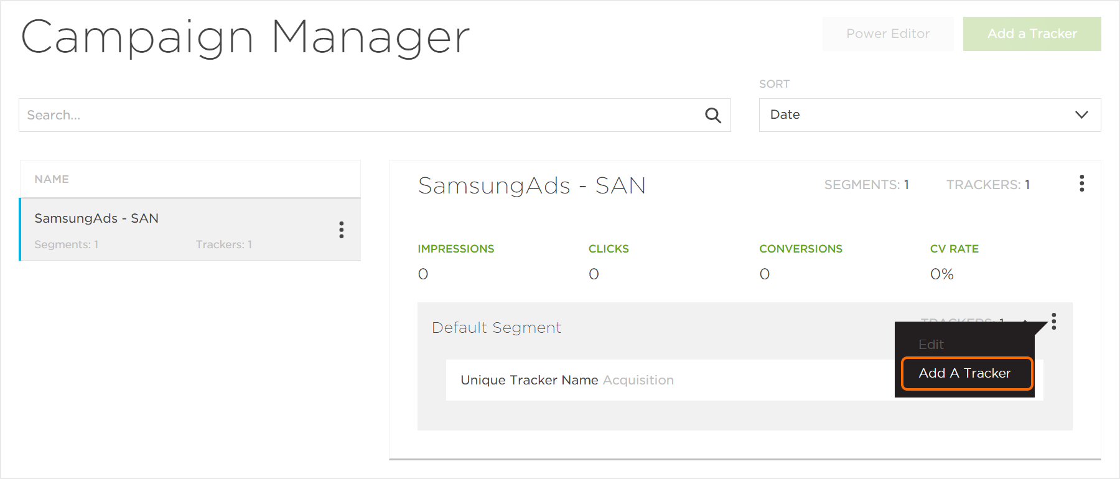Image resolution: width=1120 pixels, height=479 pixels.
Task: Click Segments: 1 text in the list row
Action: pyautogui.click(x=67, y=244)
